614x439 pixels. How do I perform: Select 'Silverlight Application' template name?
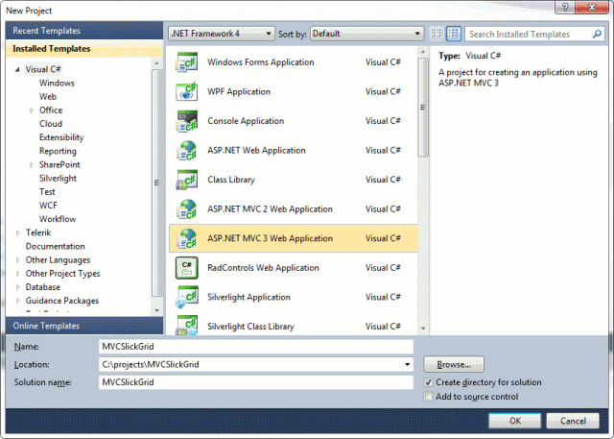pyautogui.click(x=248, y=297)
